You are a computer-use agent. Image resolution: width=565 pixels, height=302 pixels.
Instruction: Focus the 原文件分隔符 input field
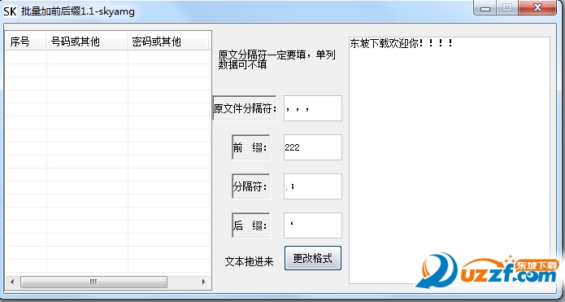313,108
